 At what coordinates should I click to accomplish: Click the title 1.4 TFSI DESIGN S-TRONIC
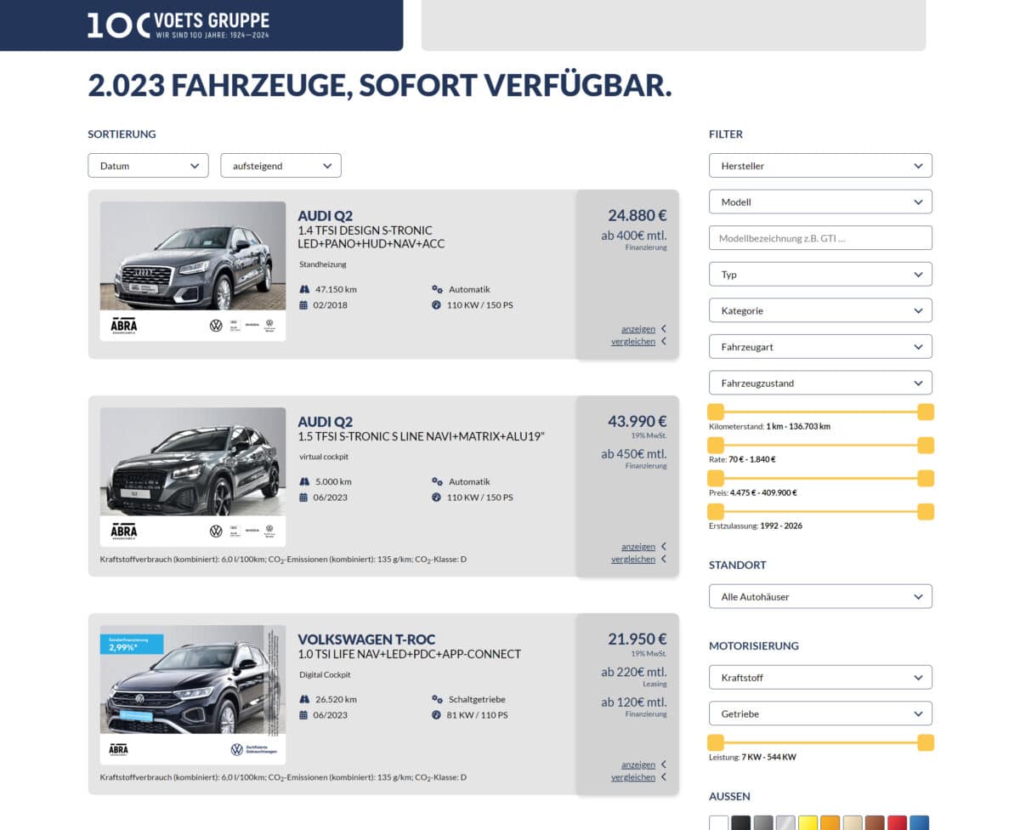365,230
